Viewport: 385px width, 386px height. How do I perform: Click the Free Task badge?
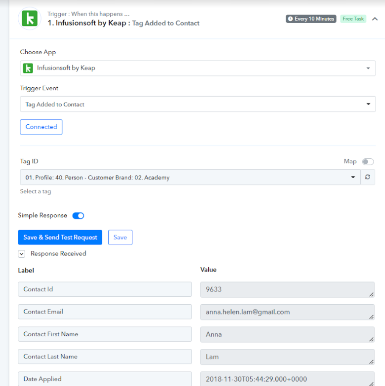(353, 19)
